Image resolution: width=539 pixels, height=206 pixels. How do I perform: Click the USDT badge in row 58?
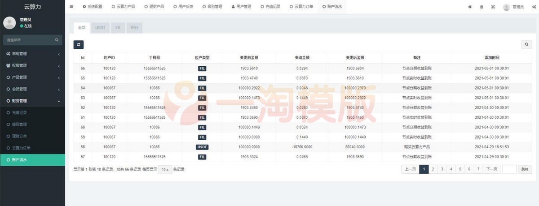(202, 147)
